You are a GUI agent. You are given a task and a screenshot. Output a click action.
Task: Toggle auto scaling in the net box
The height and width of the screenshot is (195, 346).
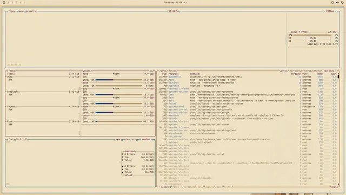[125, 140]
